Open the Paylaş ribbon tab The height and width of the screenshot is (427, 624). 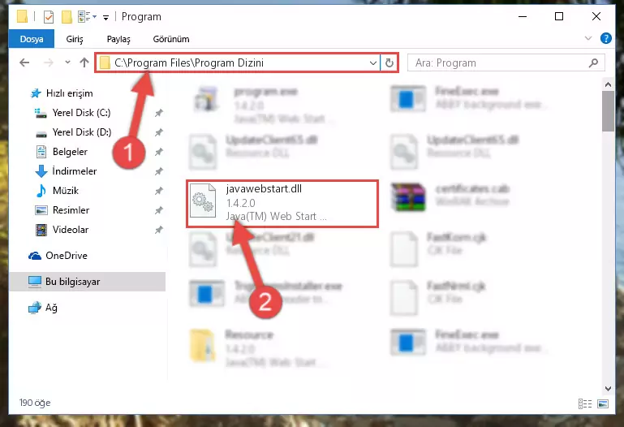point(118,39)
